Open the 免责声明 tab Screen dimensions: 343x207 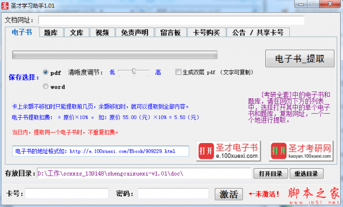135,33
